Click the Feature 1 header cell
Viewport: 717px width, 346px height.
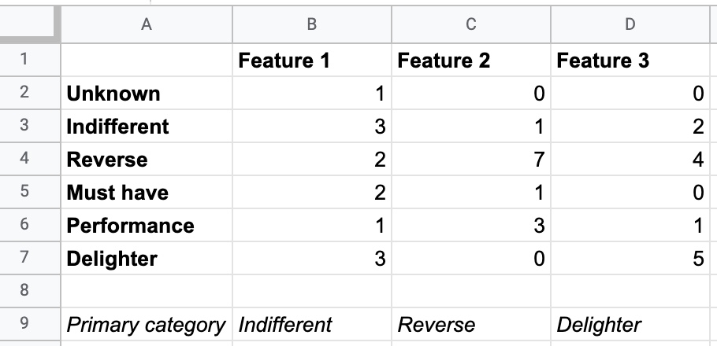(x=312, y=61)
